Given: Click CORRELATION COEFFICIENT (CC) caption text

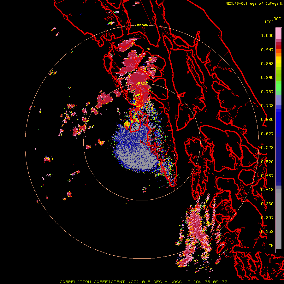Looking at the screenshot, I should (x=99, y=282).
